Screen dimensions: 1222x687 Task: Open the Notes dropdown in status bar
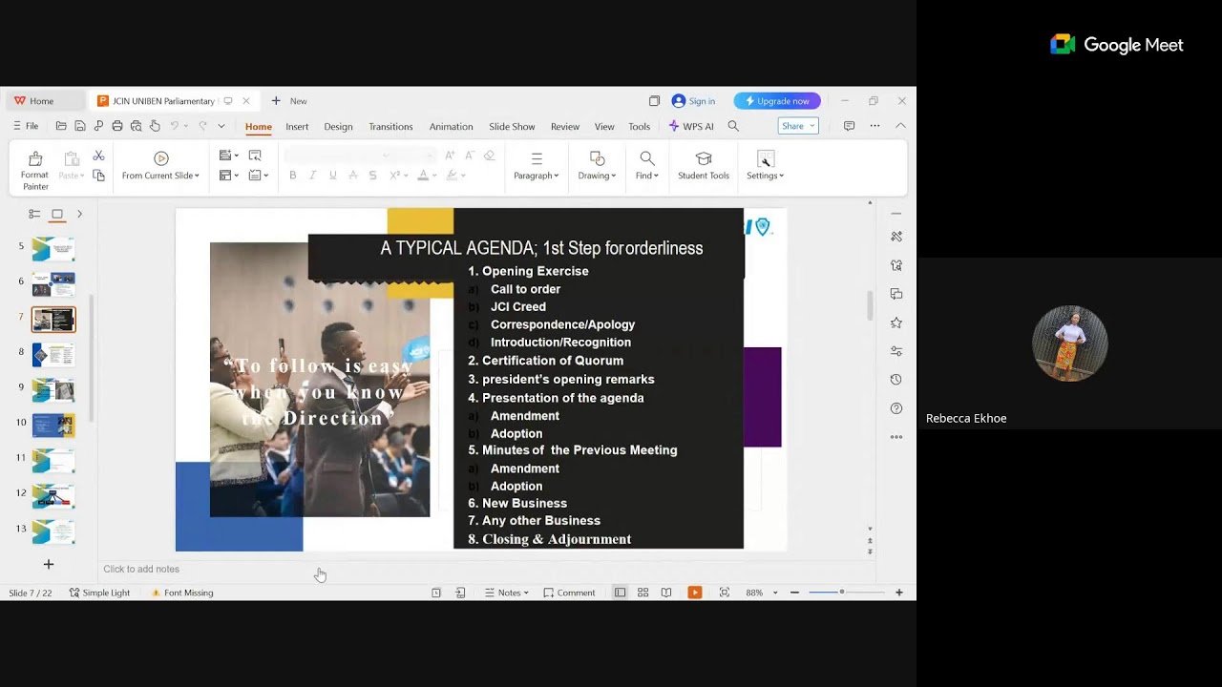(526, 593)
